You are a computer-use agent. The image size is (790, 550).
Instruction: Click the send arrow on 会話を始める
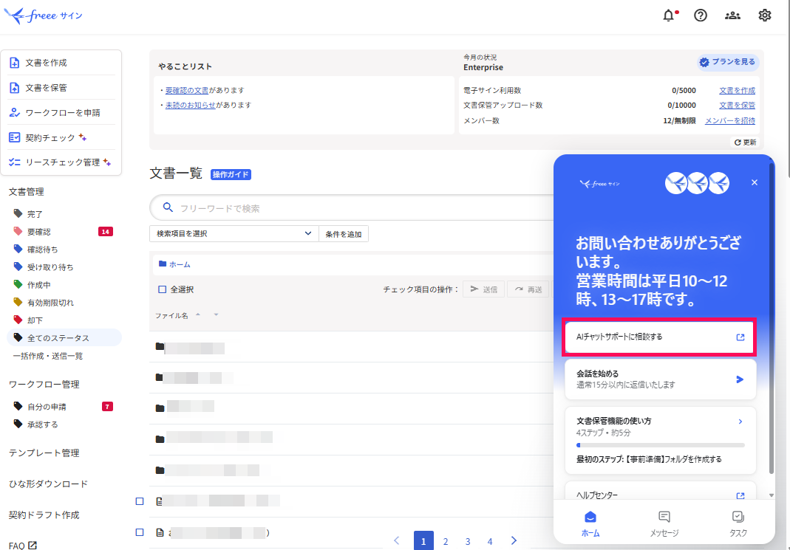point(740,379)
